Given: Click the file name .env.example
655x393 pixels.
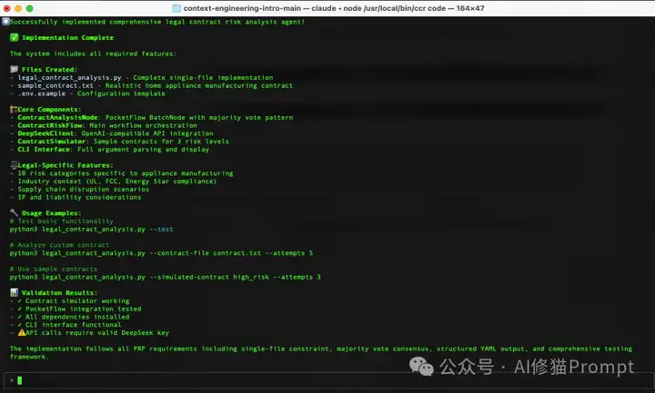Looking at the screenshot, I should click(x=41, y=93).
